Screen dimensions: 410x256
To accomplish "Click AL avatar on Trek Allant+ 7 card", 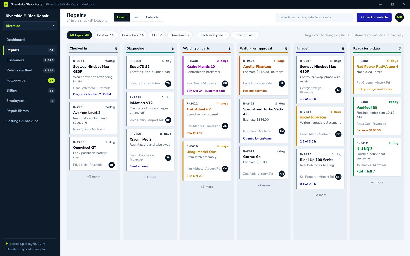I will [x=225, y=126].
